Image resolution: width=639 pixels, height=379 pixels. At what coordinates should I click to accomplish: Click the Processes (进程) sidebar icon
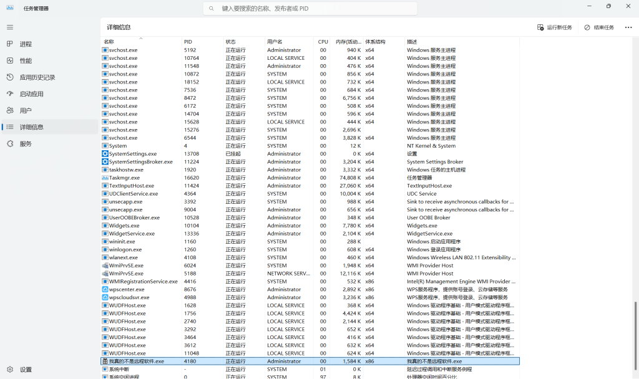(x=9, y=44)
